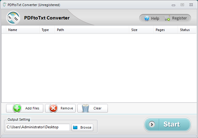This screenshot has width=198, height=138.
Task: Click the red X Remove icon
Action: [x=53, y=108]
